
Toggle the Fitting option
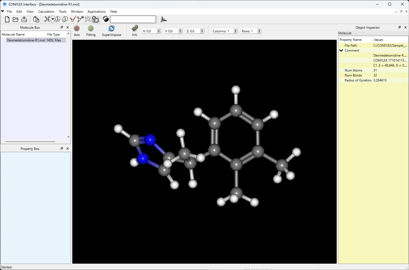pos(91,29)
